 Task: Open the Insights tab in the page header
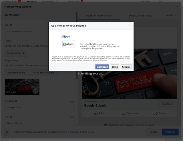32,1
